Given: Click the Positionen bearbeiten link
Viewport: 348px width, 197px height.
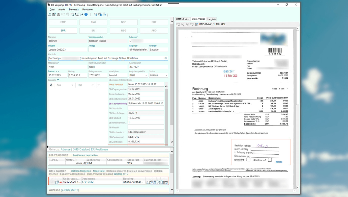Looking at the screenshot, I should point(85,155).
